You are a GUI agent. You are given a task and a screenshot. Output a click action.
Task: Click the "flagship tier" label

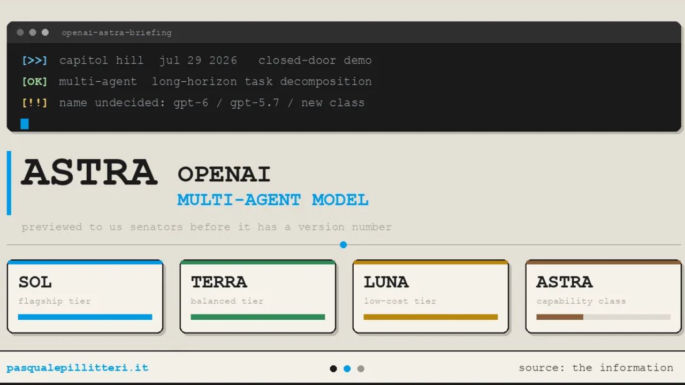coord(55,301)
